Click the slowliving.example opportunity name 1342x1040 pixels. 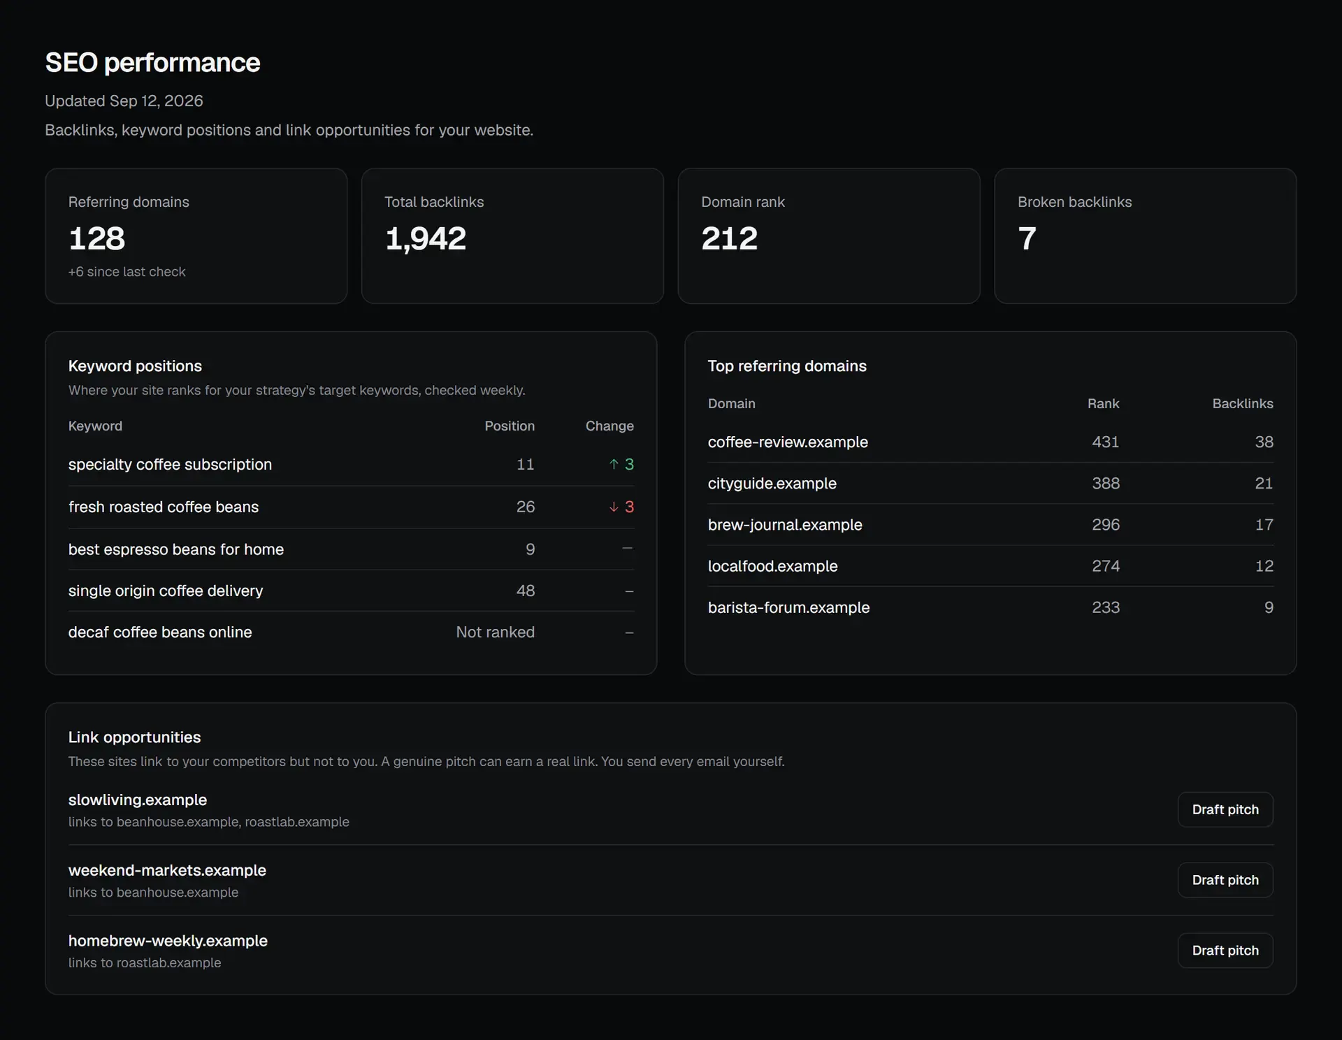tap(138, 800)
